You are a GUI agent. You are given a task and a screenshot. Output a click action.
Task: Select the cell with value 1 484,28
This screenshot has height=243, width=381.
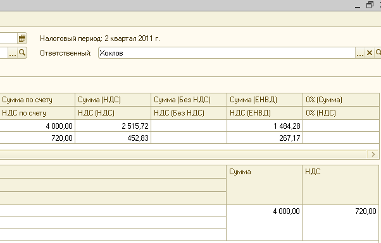(265, 126)
